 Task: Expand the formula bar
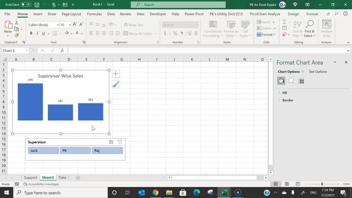coord(348,51)
